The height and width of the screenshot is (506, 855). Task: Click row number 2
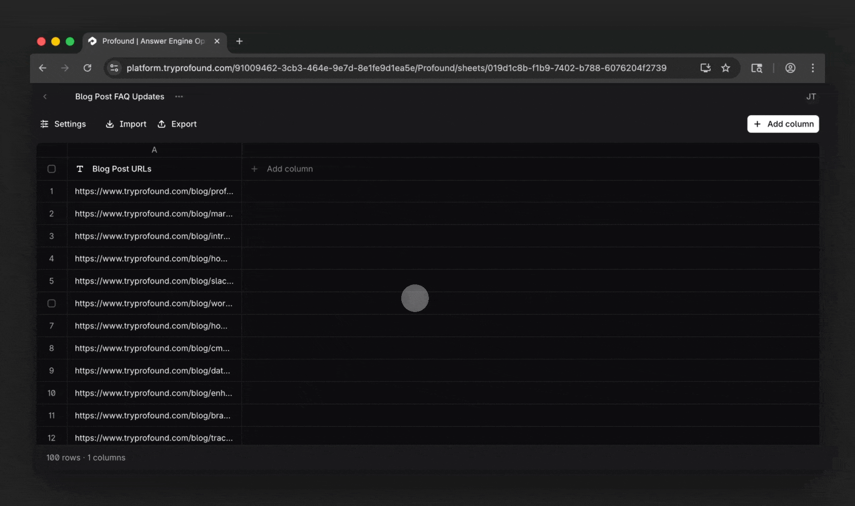coord(52,214)
